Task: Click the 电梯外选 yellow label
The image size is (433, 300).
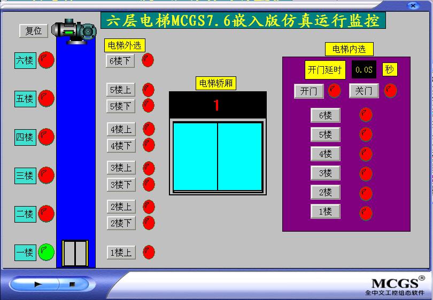Action: pos(125,45)
